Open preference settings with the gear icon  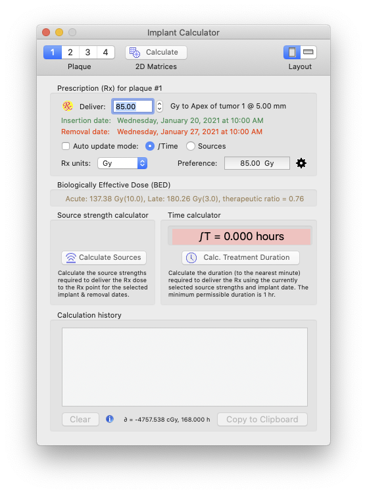tap(301, 163)
